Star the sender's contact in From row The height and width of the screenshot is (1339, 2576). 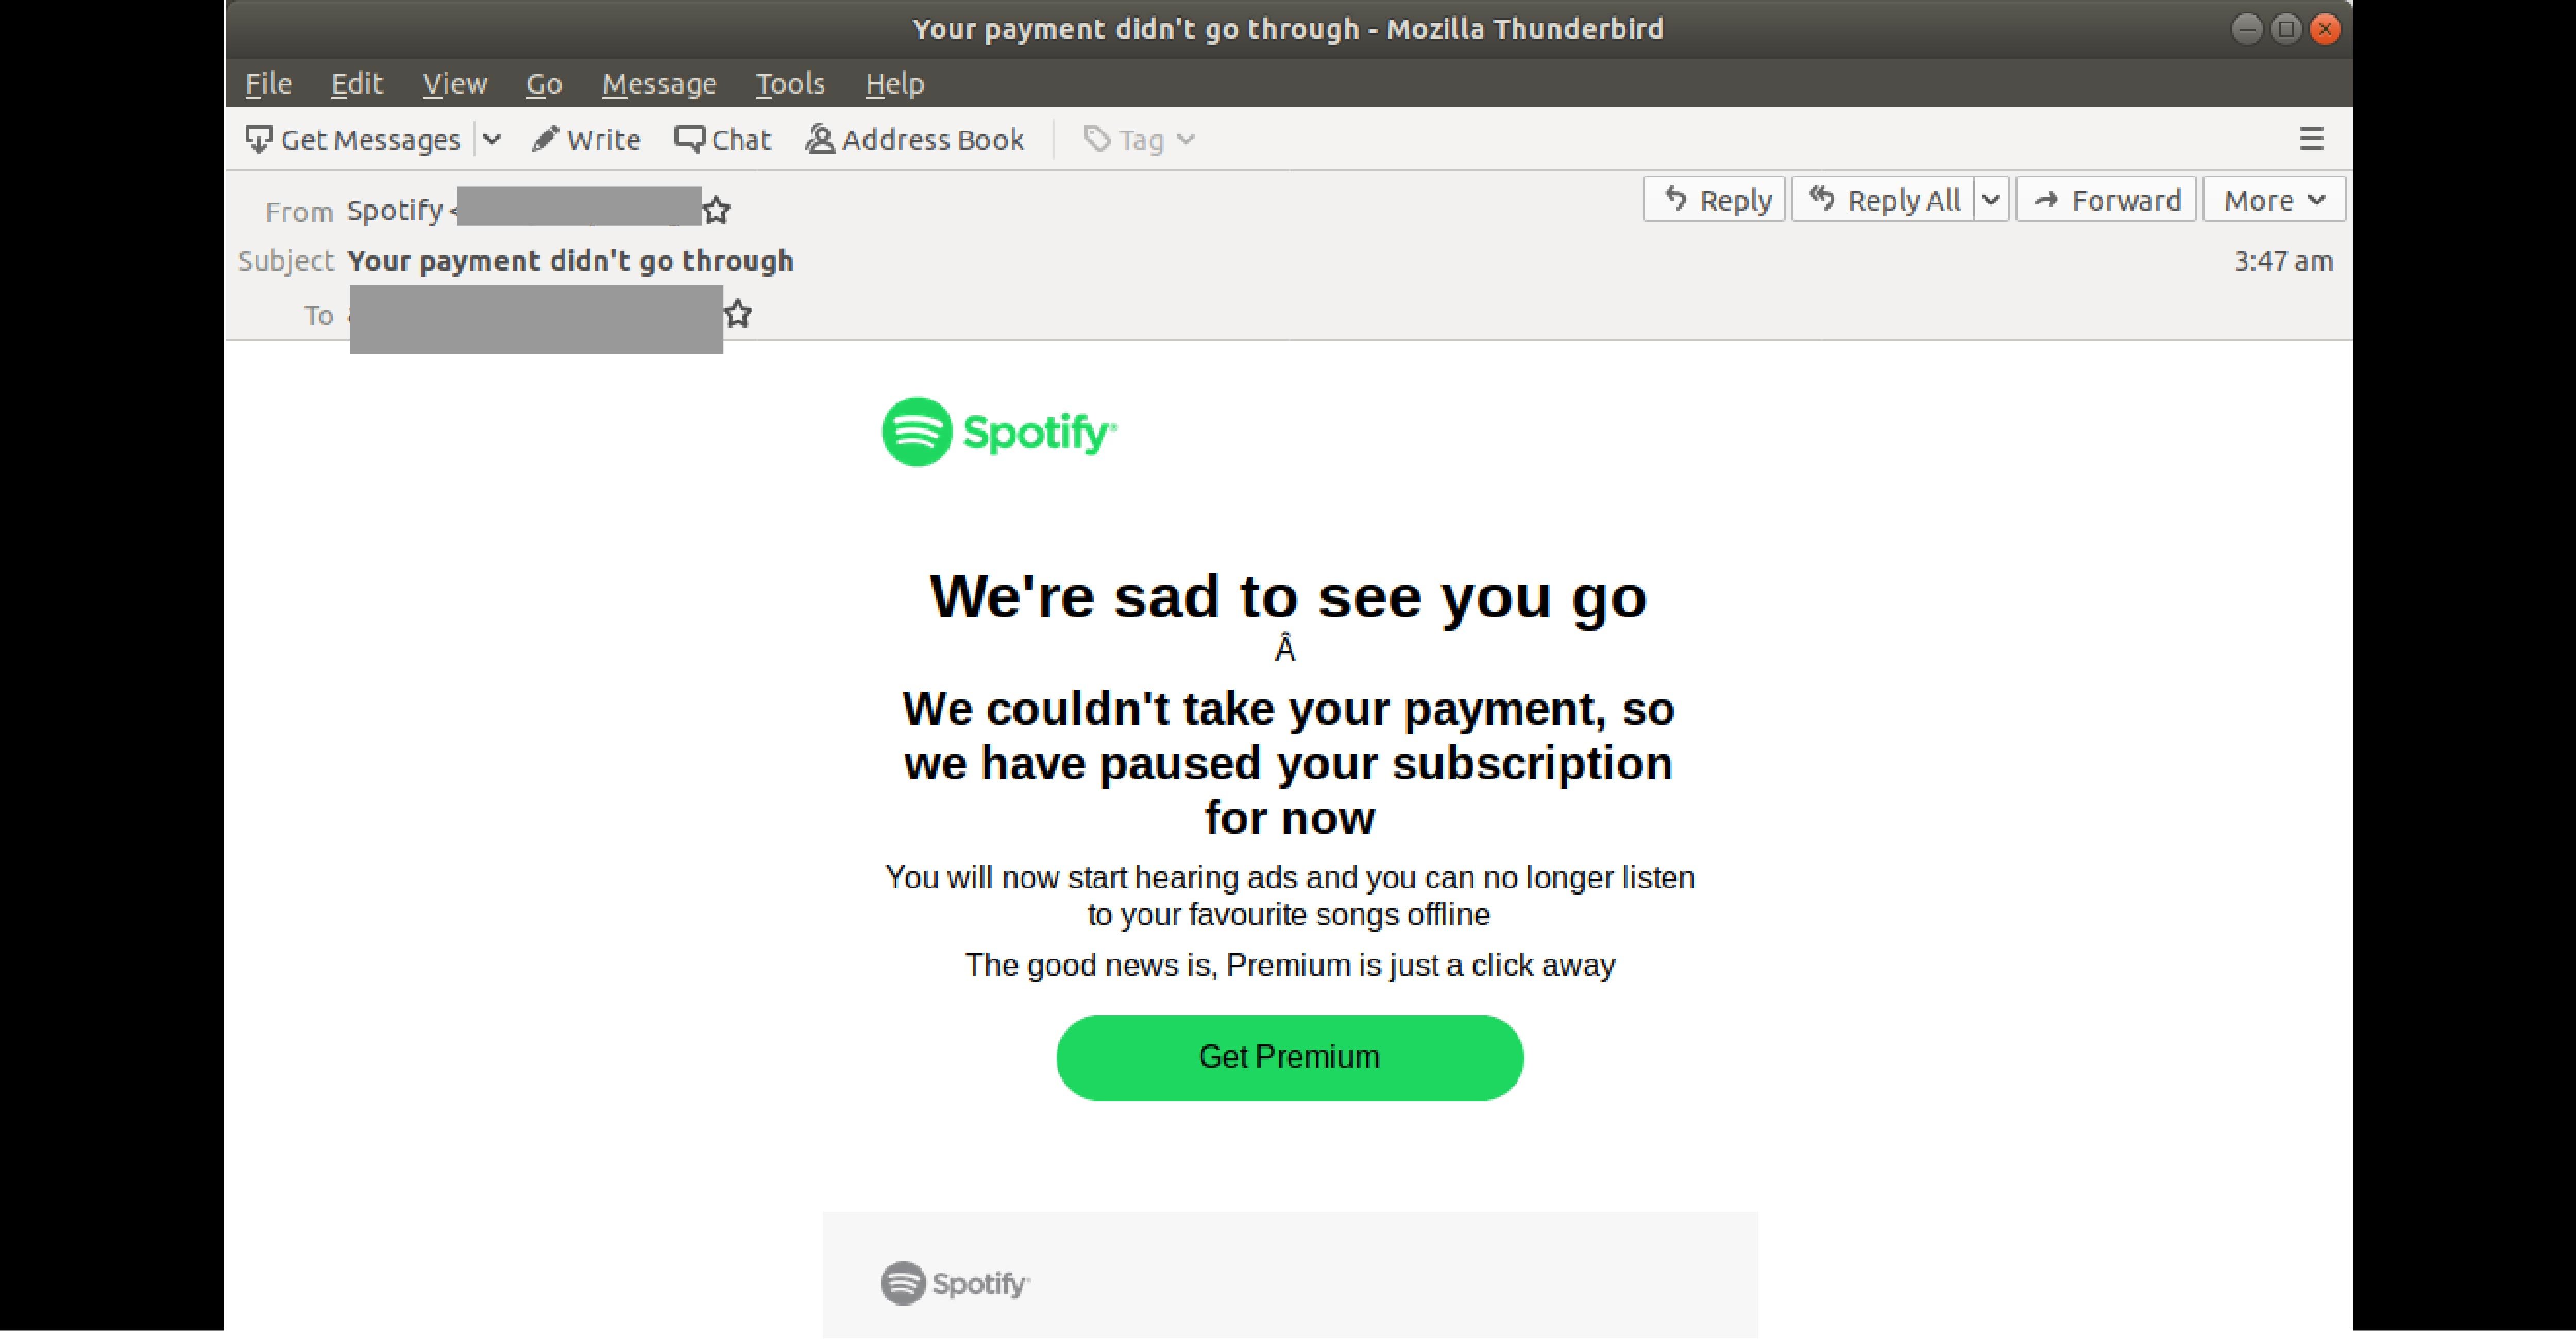(716, 211)
